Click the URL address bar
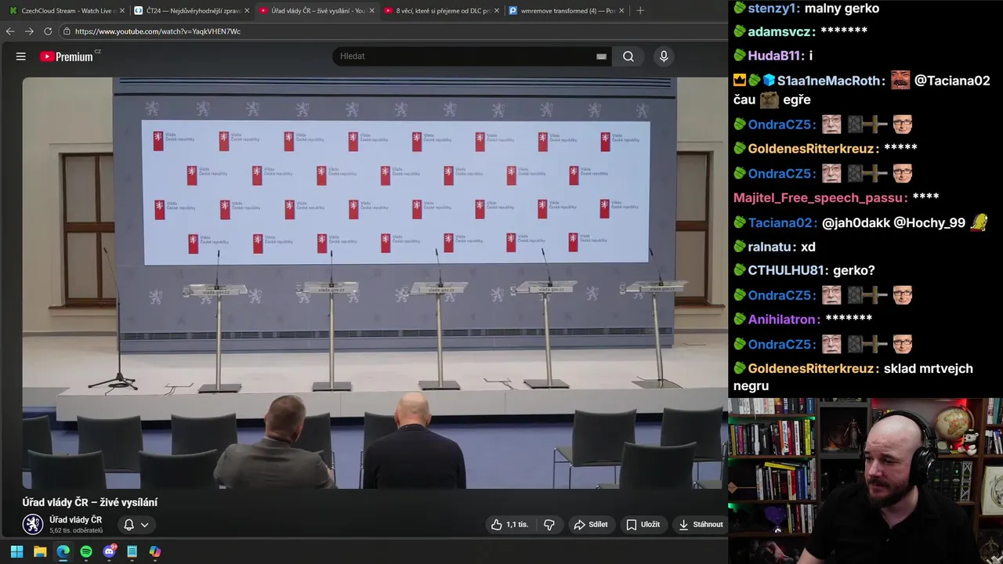The height and width of the screenshot is (564, 1003). point(392,31)
